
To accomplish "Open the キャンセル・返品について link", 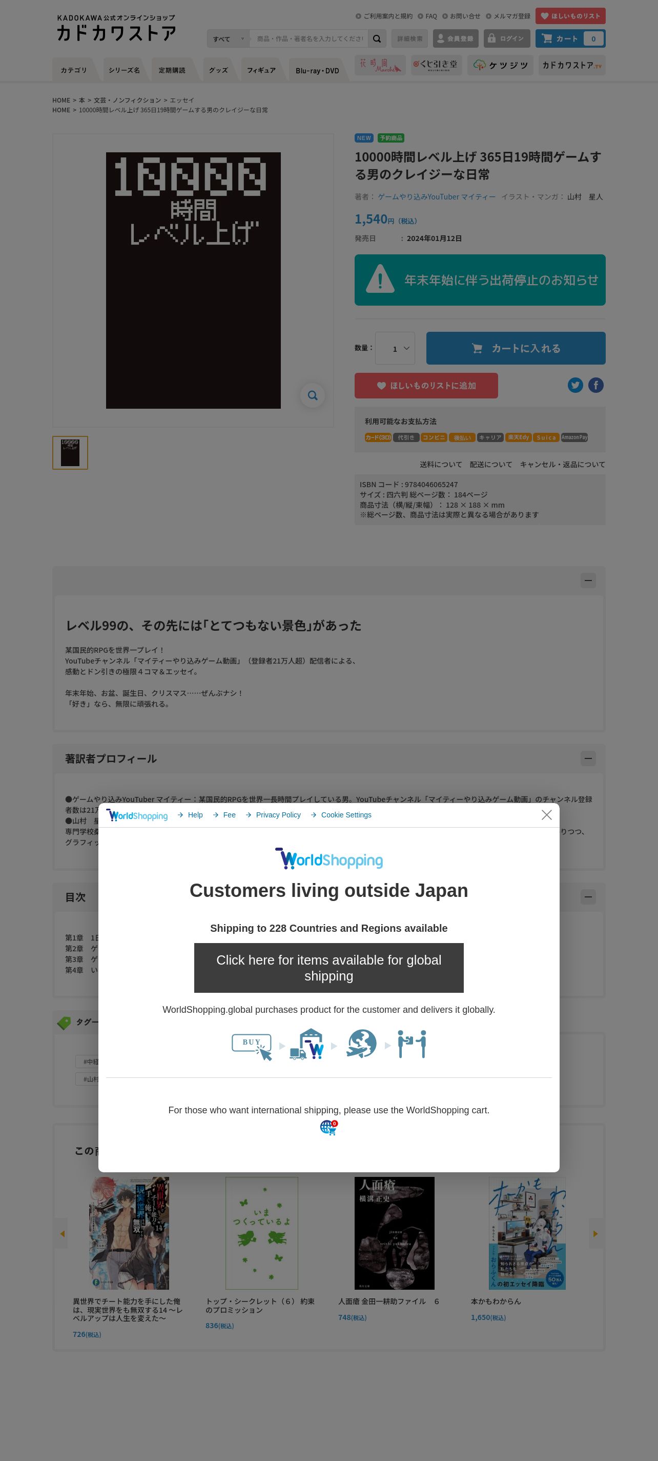I will tap(562, 465).
